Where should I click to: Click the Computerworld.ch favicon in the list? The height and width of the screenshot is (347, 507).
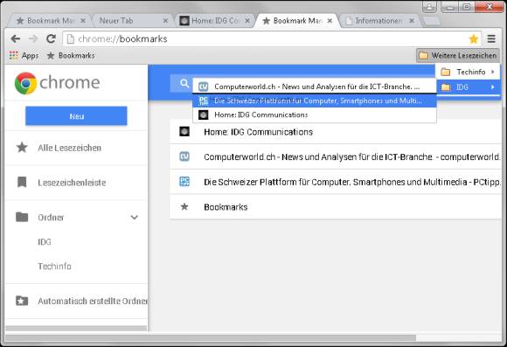tap(184, 156)
